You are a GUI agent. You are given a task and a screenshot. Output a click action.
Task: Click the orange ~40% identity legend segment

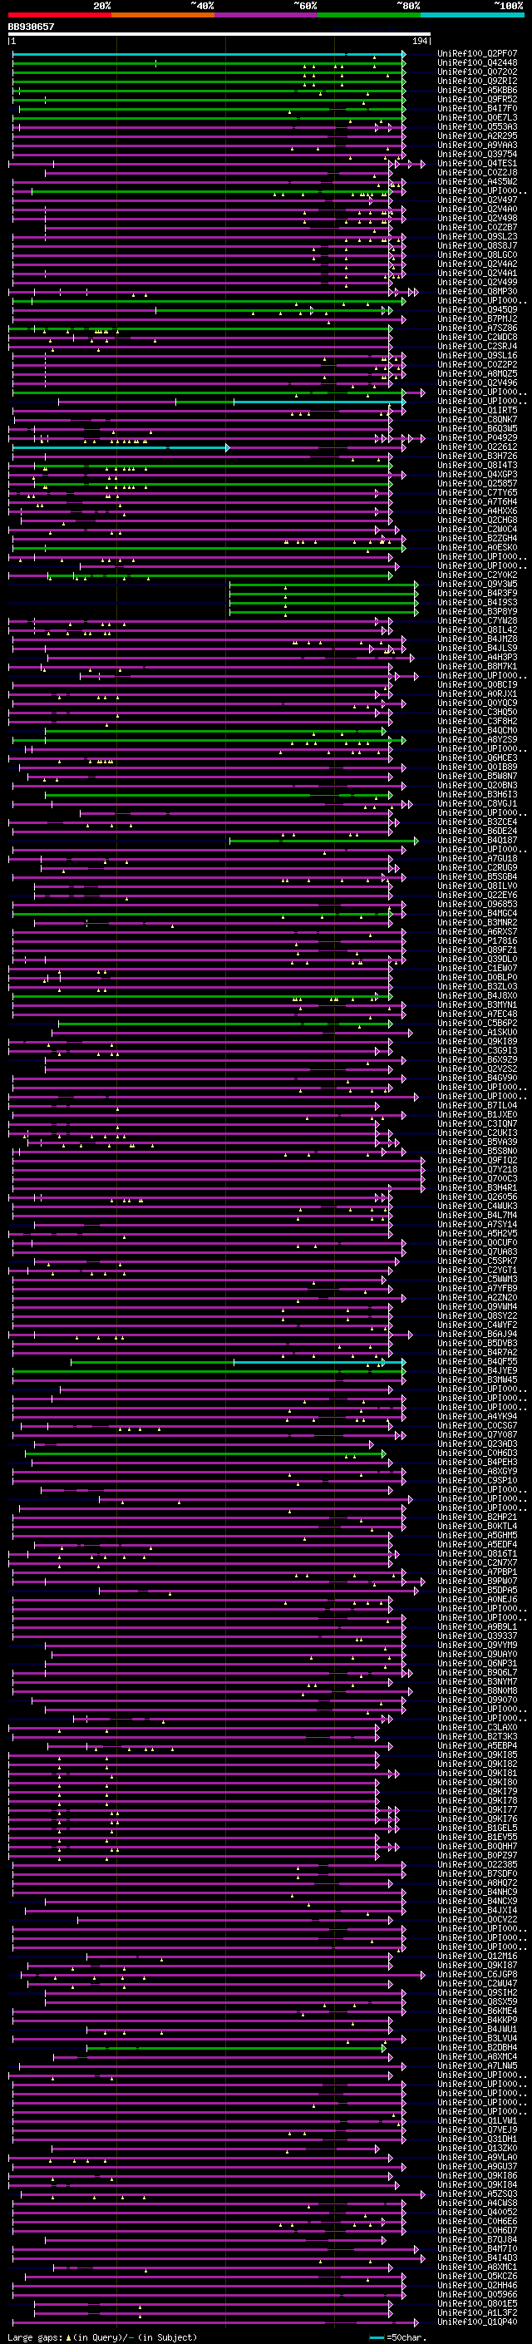tap(163, 15)
